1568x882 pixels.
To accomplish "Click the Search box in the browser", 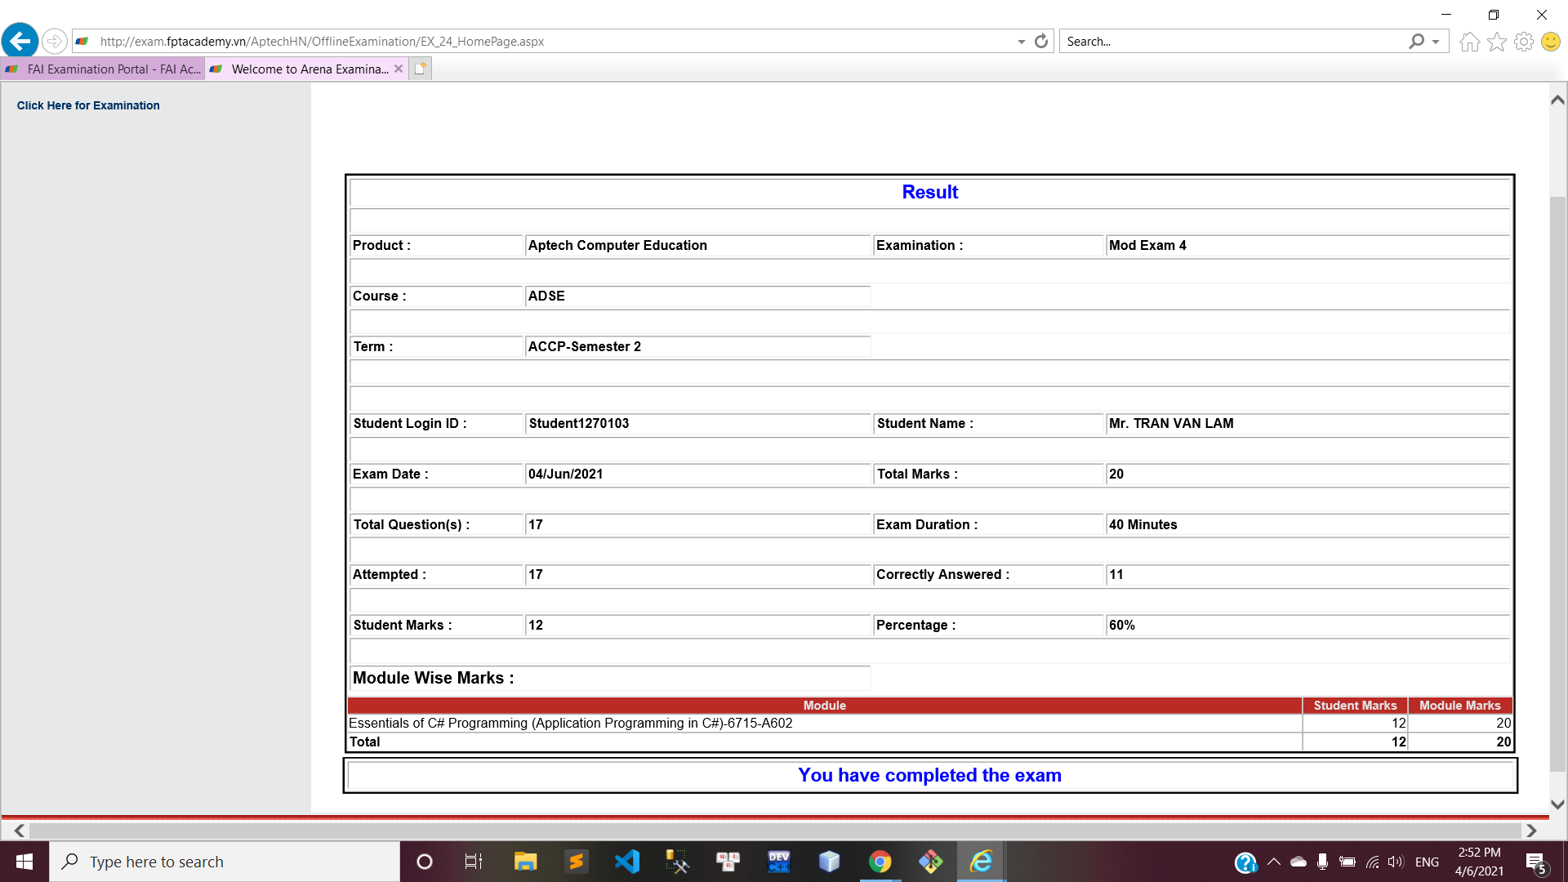I will tap(1233, 42).
